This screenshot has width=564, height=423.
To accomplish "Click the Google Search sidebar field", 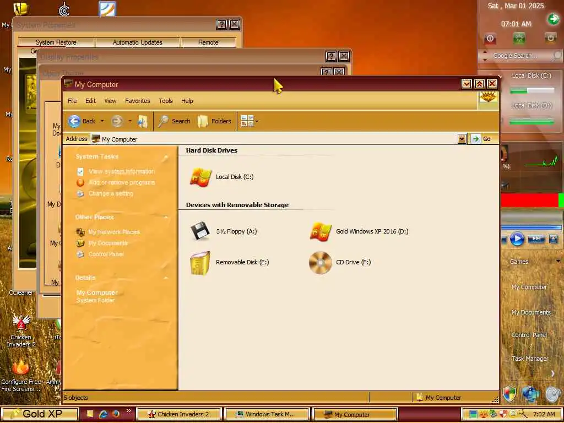I will (x=521, y=56).
